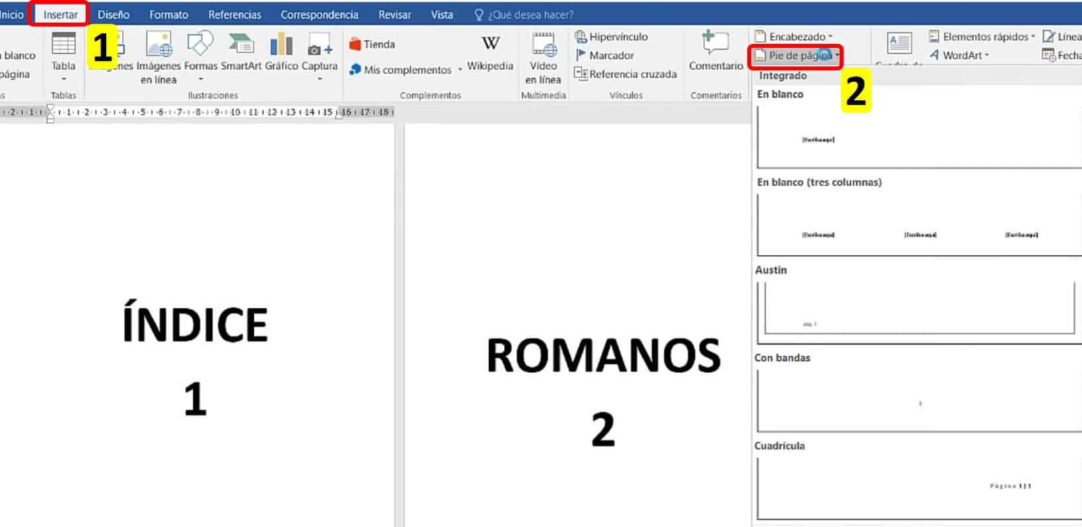Insert Fecha y hora
This screenshot has width=1082, height=527.
click(1061, 55)
